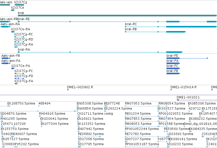Image resolution: width=217 pixels, height=148 pixels.
Task: Select EST SD04870.3prime
Action: [13, 114]
